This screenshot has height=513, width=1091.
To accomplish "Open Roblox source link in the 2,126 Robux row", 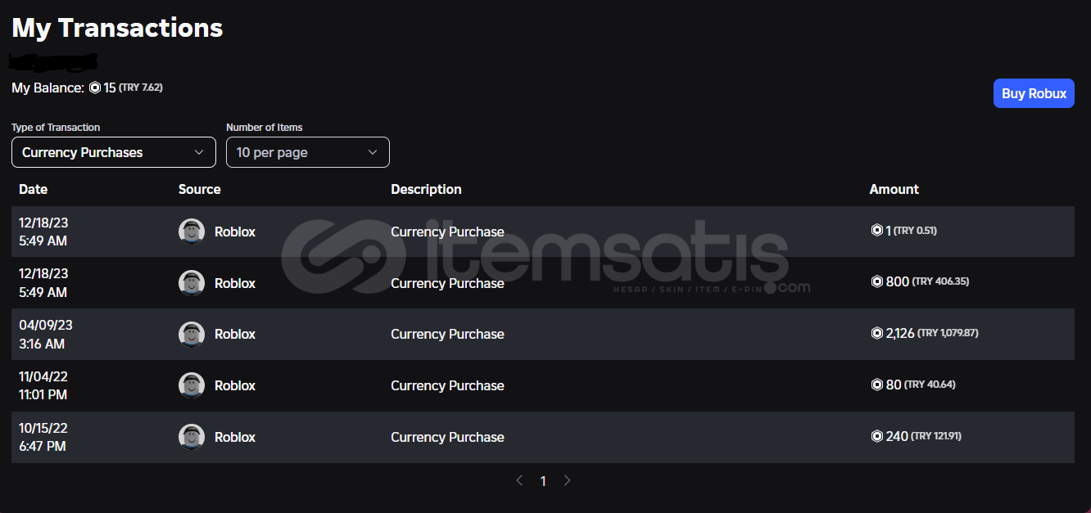I will [235, 334].
